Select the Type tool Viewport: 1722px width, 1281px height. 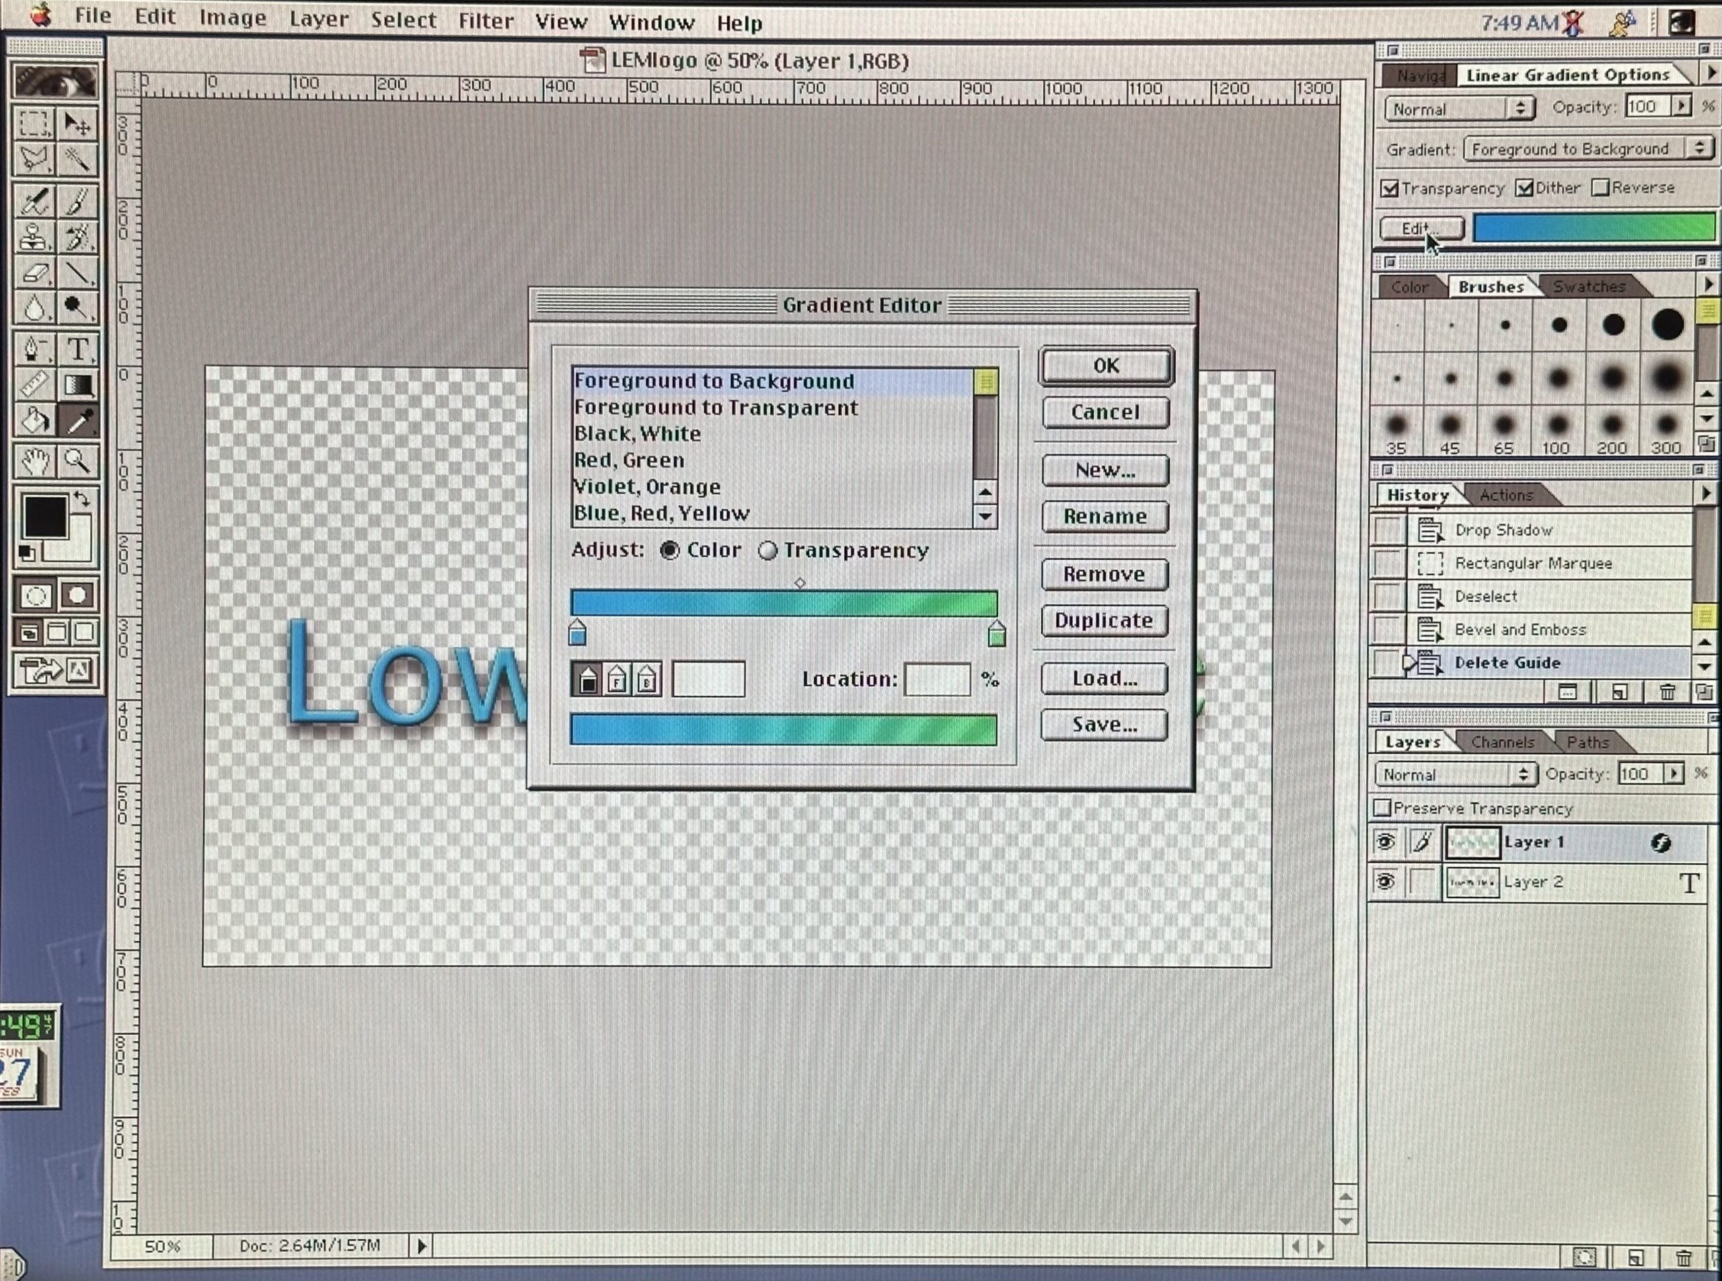[77, 350]
